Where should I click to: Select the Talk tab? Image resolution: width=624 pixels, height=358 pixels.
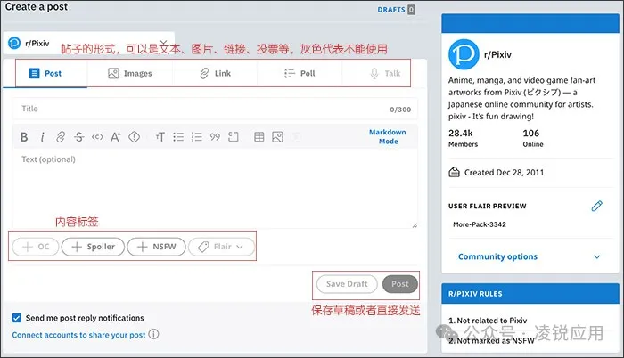[x=385, y=74]
